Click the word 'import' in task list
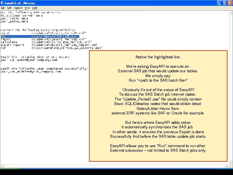This screenshot has width=233, height=175. [x=6, y=39]
